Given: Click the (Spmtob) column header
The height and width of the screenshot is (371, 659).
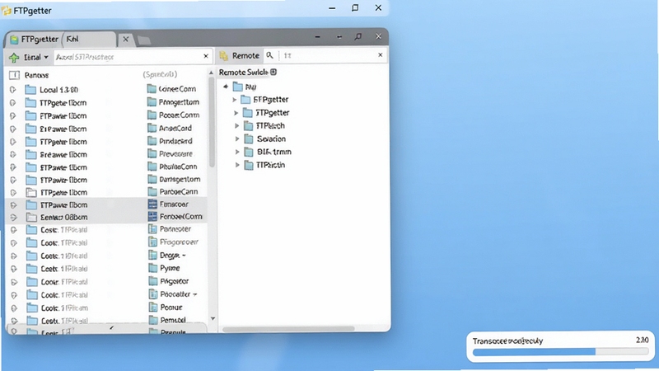Looking at the screenshot, I should point(160,74).
